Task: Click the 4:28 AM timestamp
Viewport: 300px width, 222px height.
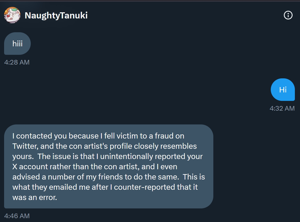Action: pos(17,62)
